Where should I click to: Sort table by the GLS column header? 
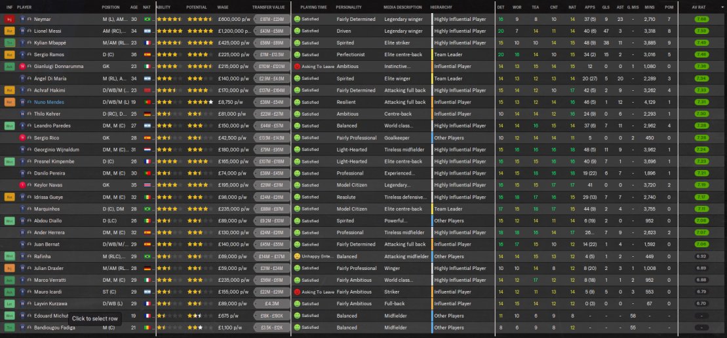click(606, 7)
